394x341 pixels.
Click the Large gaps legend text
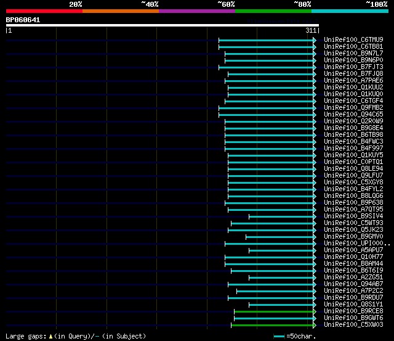coord(76,336)
